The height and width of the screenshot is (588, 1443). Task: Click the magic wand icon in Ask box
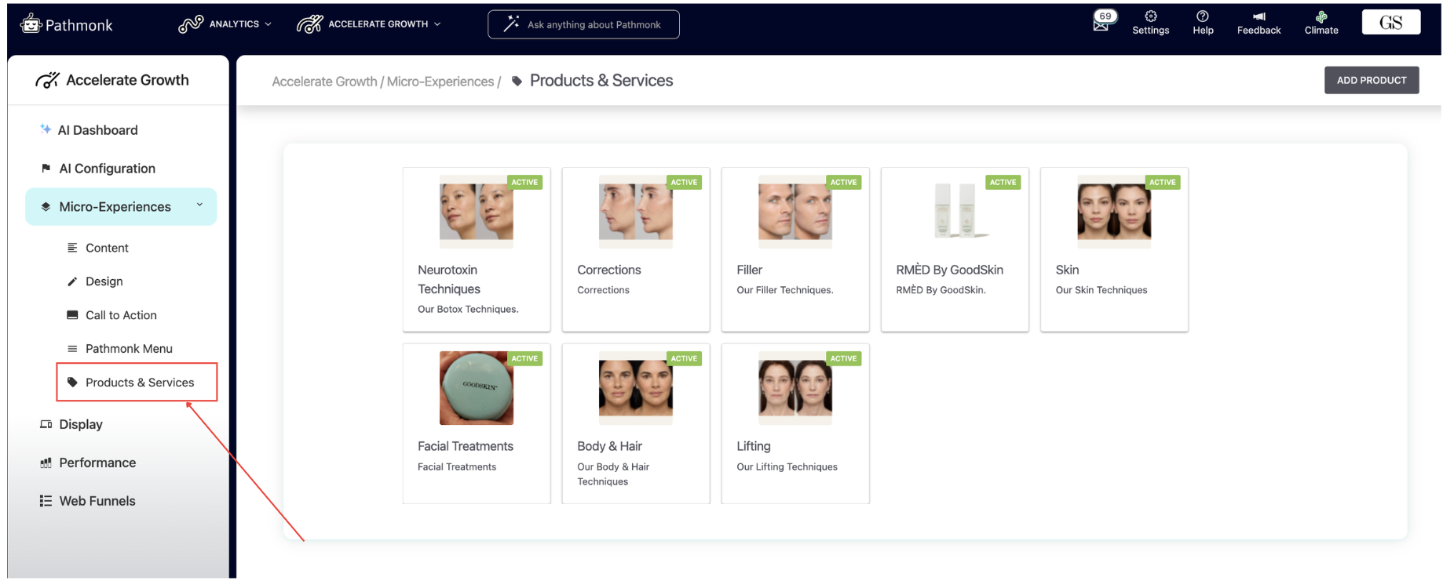point(511,24)
